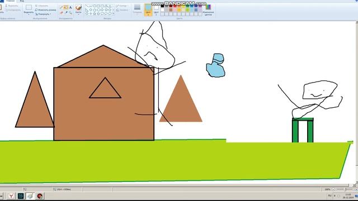Pick the brown color swatch
This screenshot has height=201, width=358.
click(171, 10)
